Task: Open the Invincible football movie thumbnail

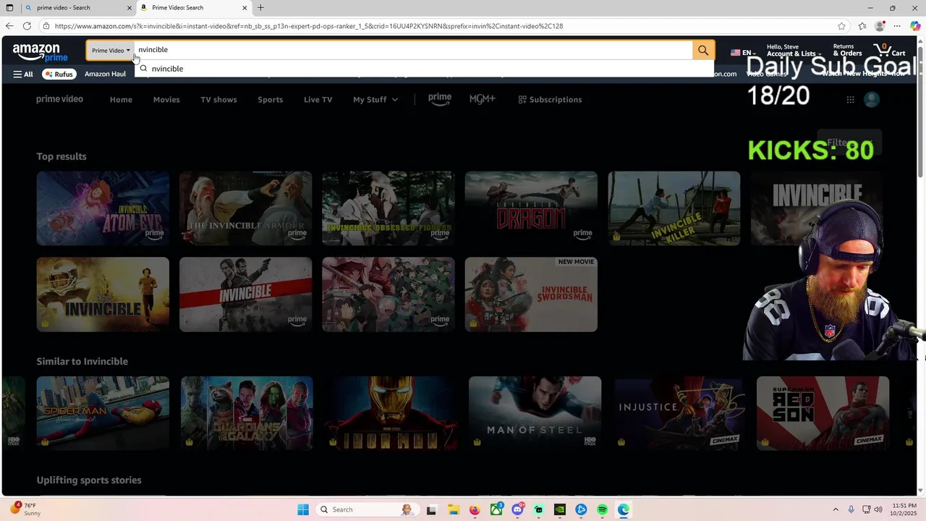Action: (x=103, y=295)
